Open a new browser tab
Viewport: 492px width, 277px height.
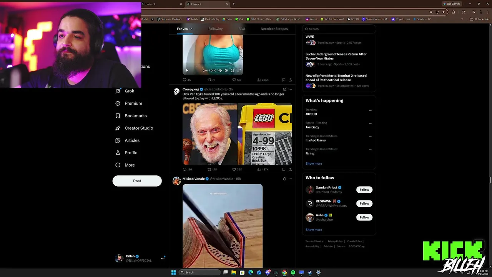(233, 4)
